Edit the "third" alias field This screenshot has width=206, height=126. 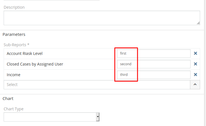click(154, 75)
